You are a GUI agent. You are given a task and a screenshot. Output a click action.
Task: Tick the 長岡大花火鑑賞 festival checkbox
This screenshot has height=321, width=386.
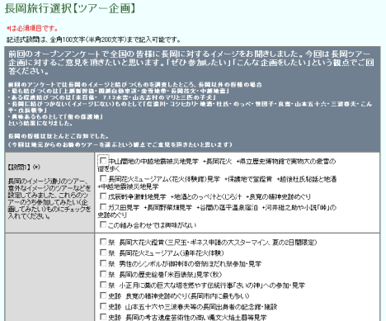click(103, 242)
